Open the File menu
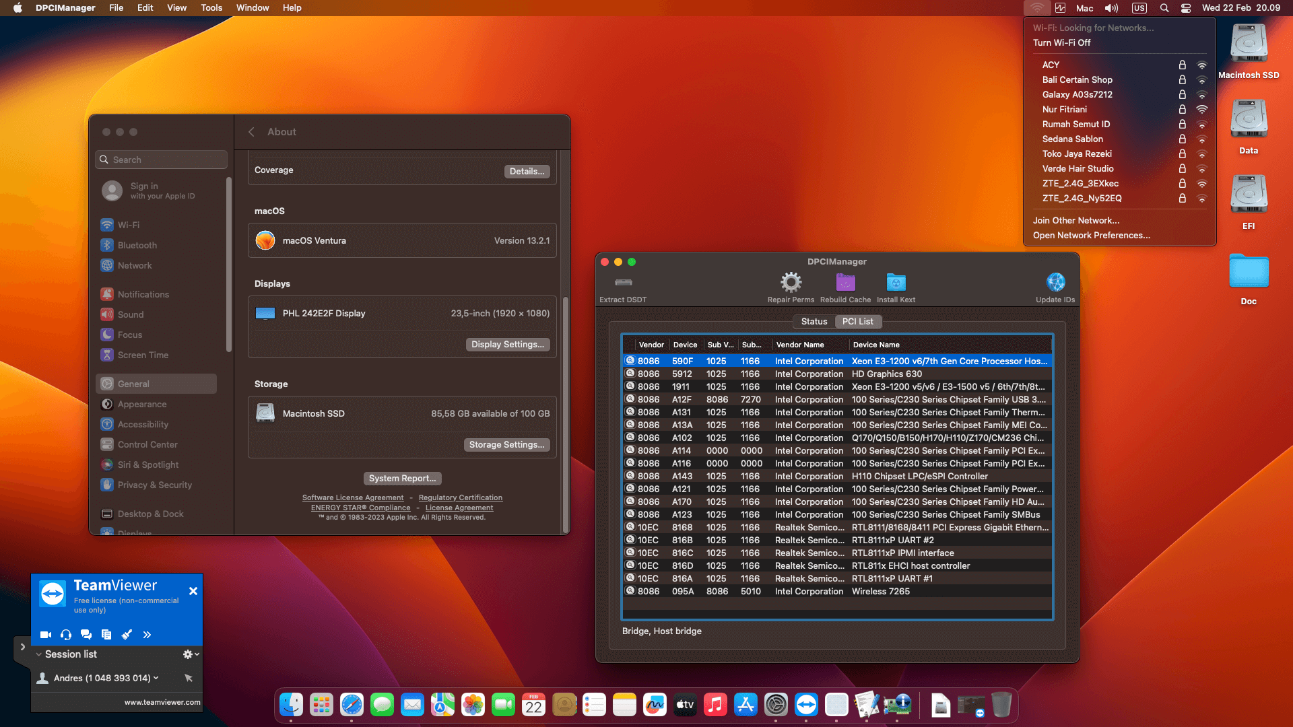The image size is (1293, 727). 117,8
